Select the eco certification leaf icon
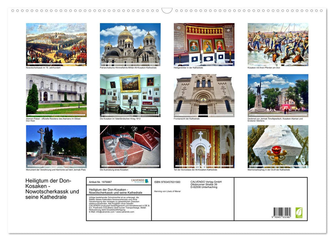334x241 pixels. coord(299,212)
